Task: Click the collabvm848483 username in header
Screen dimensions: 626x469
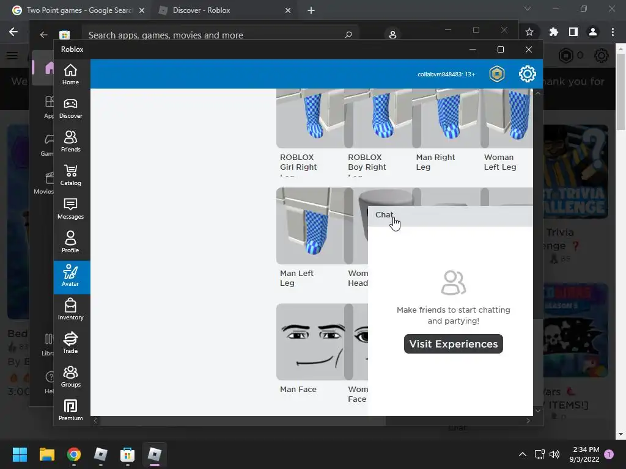Action: click(446, 74)
